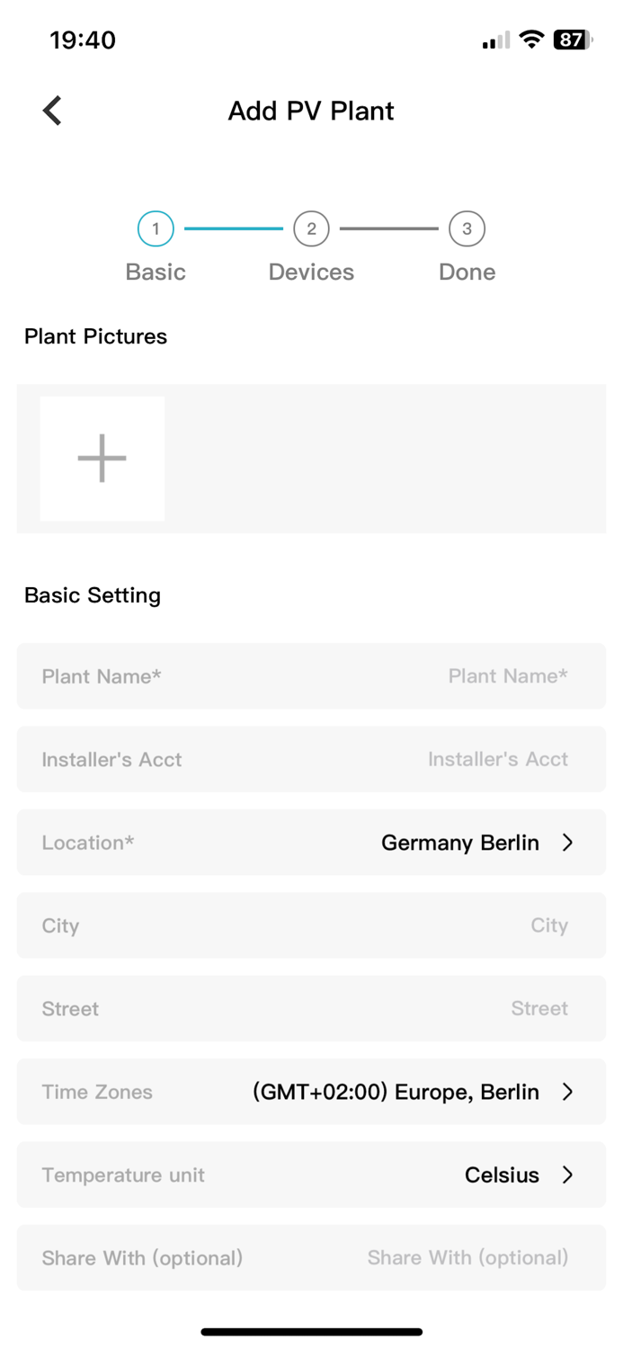Open the Temperature unit chevron
This screenshot has height=1349, width=623.
pos(567,1175)
